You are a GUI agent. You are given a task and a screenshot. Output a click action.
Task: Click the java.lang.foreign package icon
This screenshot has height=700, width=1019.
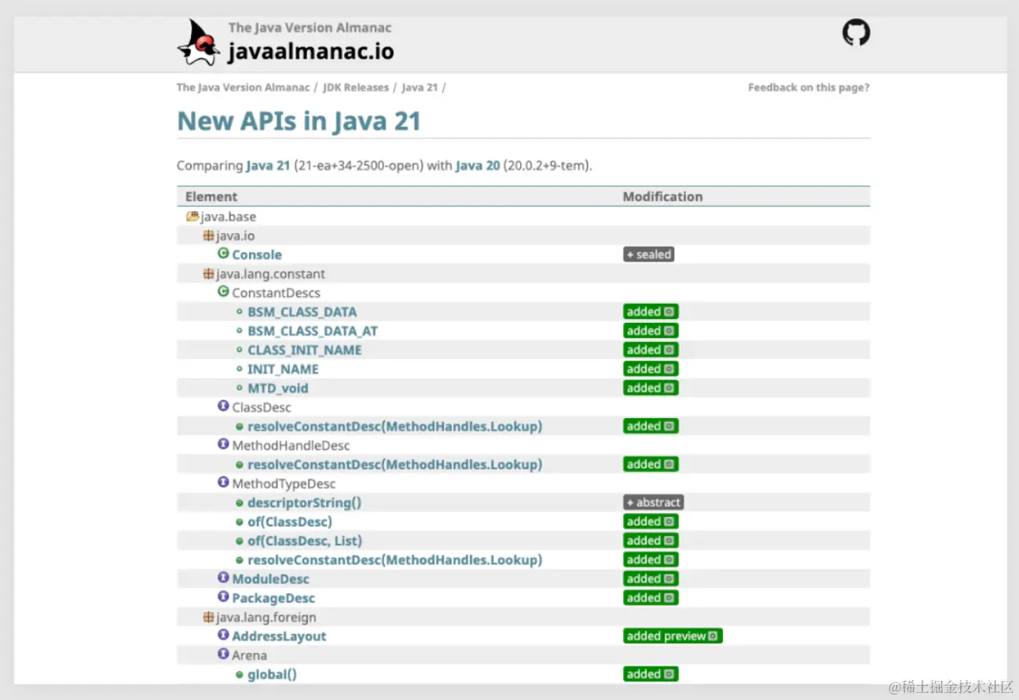click(208, 617)
